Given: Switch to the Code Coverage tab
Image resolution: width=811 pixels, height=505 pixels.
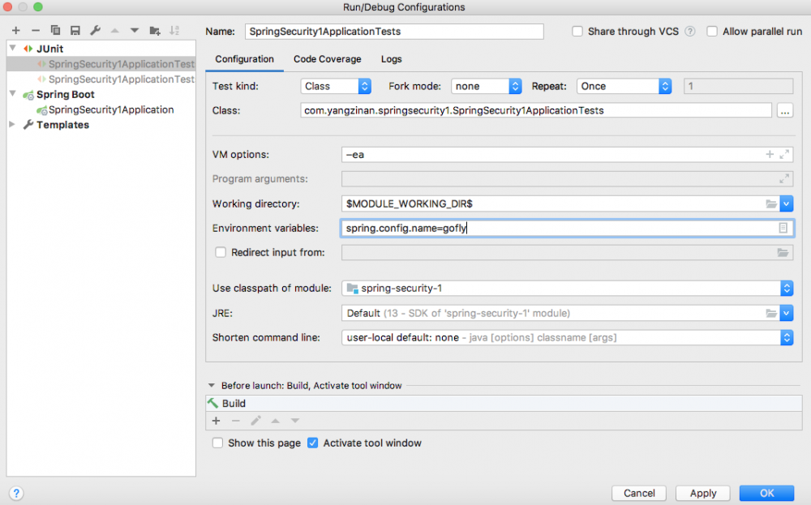Looking at the screenshot, I should point(327,59).
